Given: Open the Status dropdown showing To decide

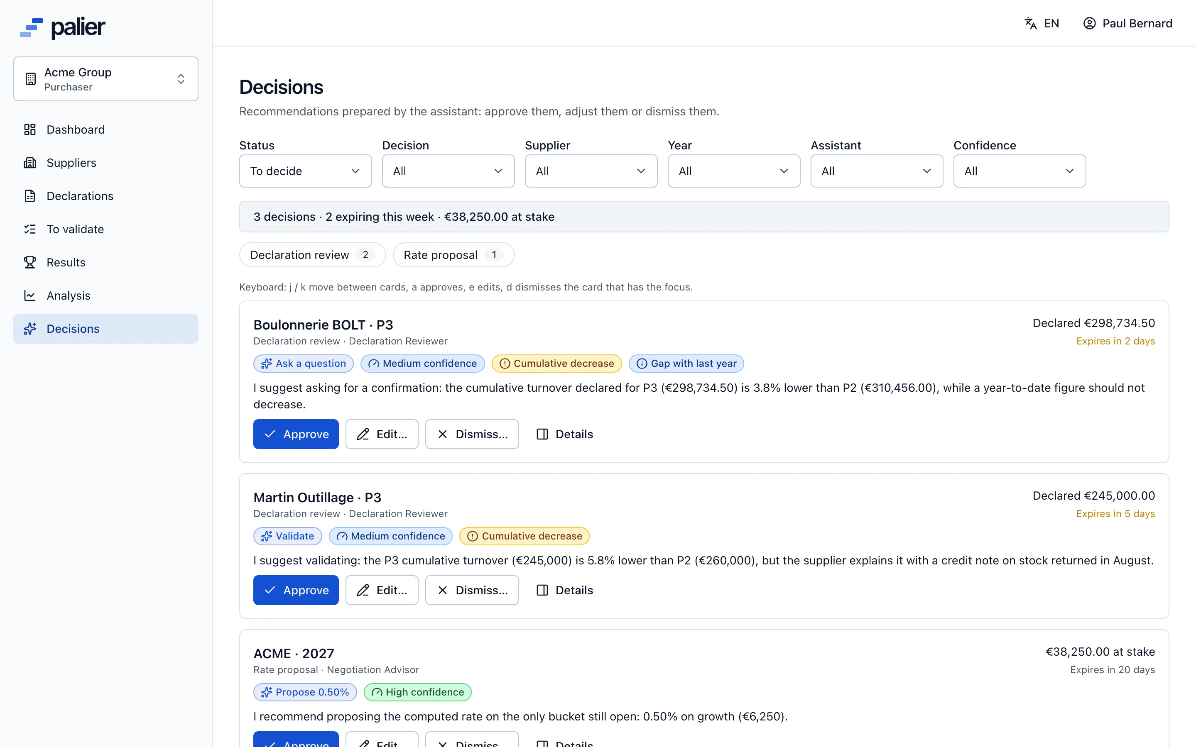Looking at the screenshot, I should click(x=305, y=171).
